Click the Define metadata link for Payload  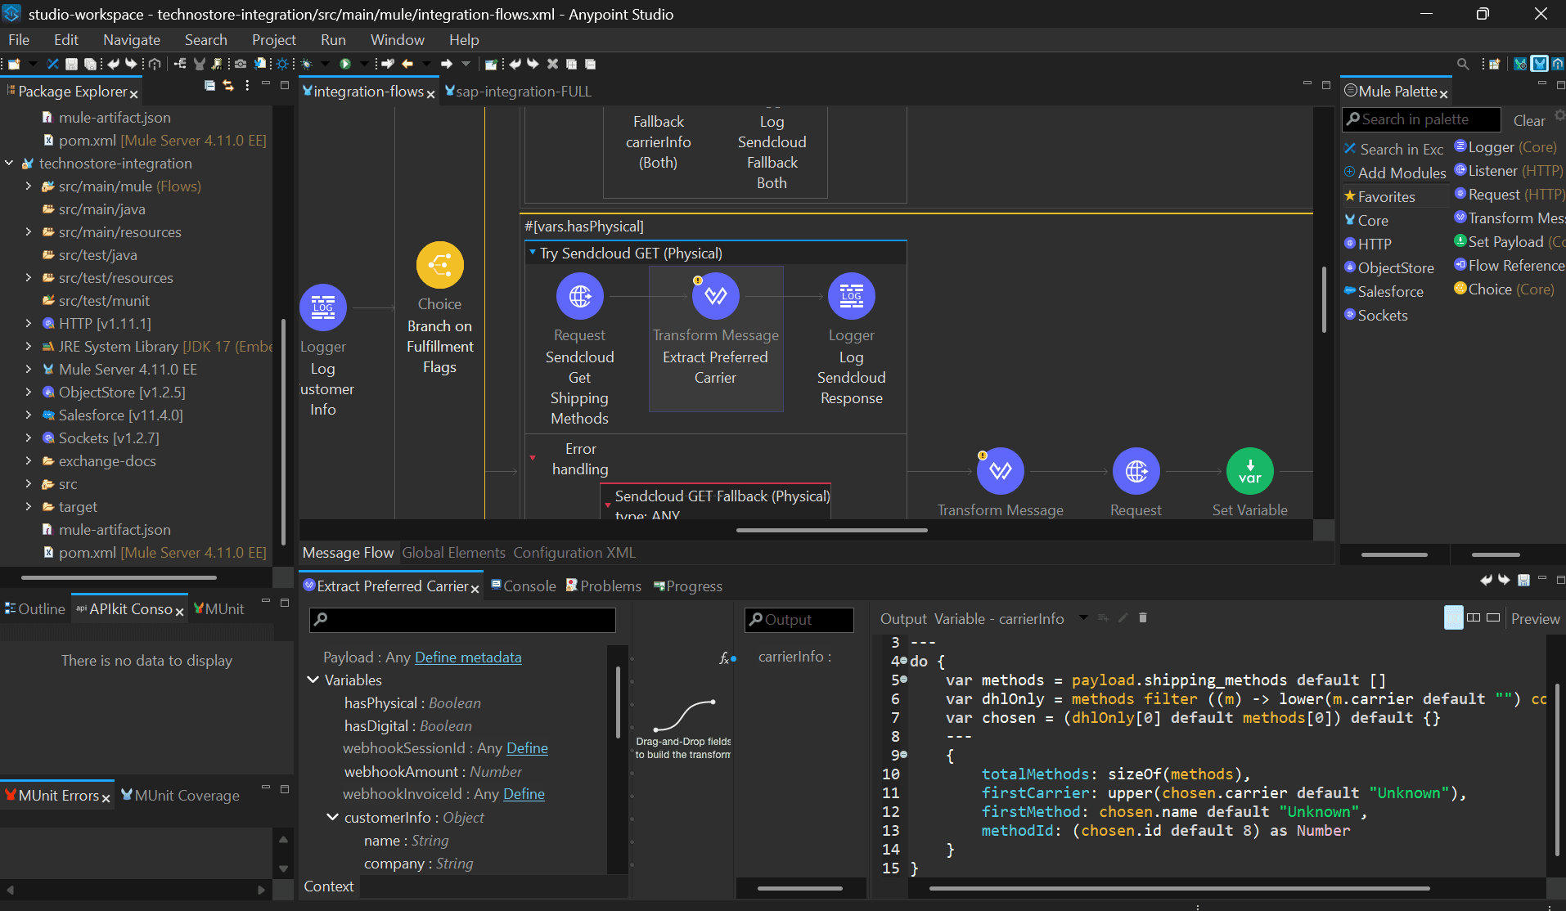click(x=468, y=657)
